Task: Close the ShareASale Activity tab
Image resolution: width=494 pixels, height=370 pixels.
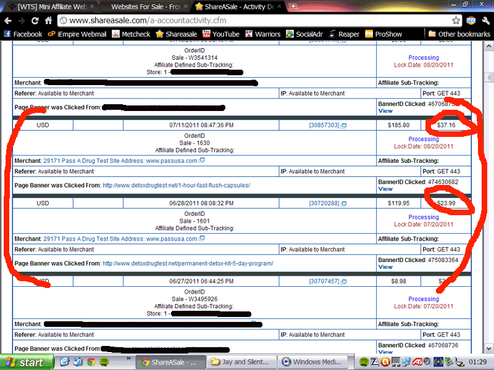Action: tap(279, 6)
